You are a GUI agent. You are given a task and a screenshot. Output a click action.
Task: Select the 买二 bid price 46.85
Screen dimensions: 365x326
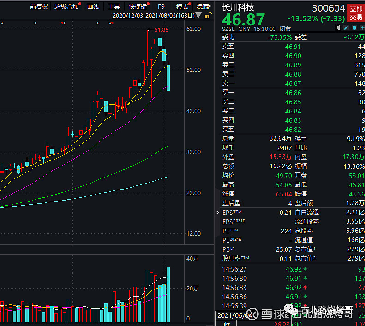point(293,102)
